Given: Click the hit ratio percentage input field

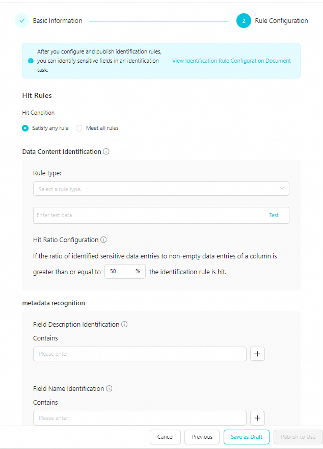Looking at the screenshot, I should [x=125, y=271].
